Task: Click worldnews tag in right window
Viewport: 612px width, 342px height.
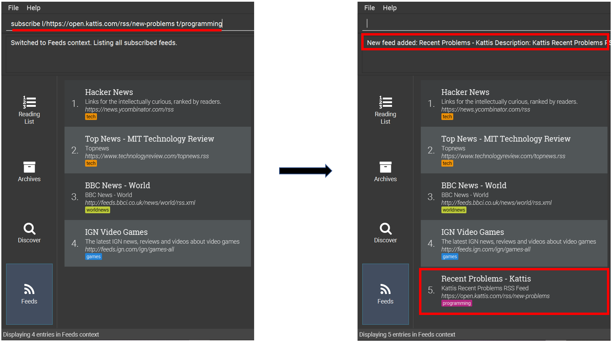Action: point(454,210)
